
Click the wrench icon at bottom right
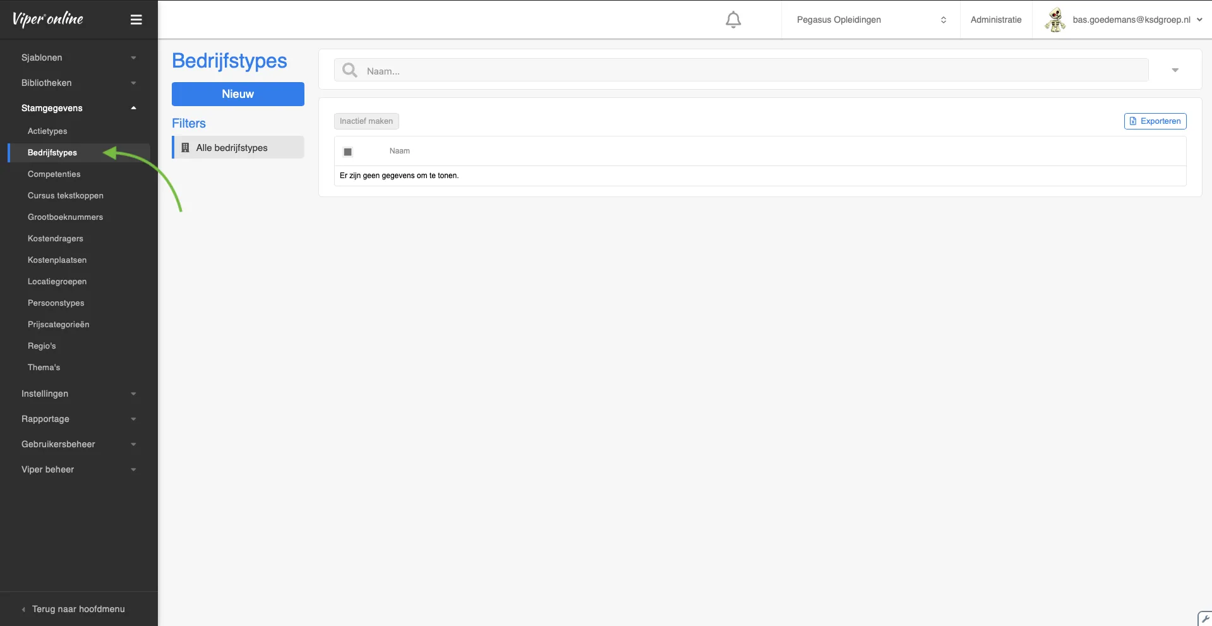click(x=1205, y=618)
